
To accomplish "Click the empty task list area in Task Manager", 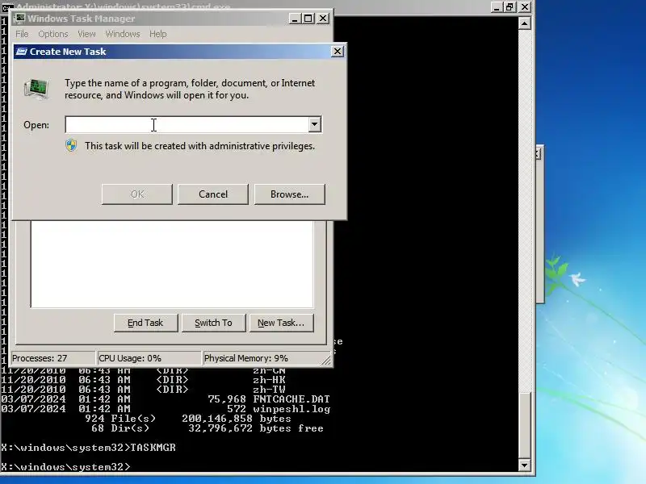I will click(172, 265).
